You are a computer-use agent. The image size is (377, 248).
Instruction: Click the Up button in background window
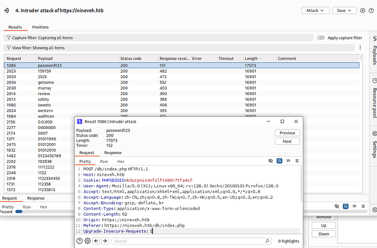click(x=323, y=226)
